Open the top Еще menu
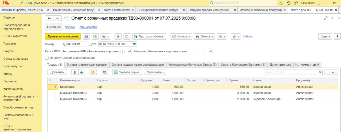341x132 pixels. point(325,36)
